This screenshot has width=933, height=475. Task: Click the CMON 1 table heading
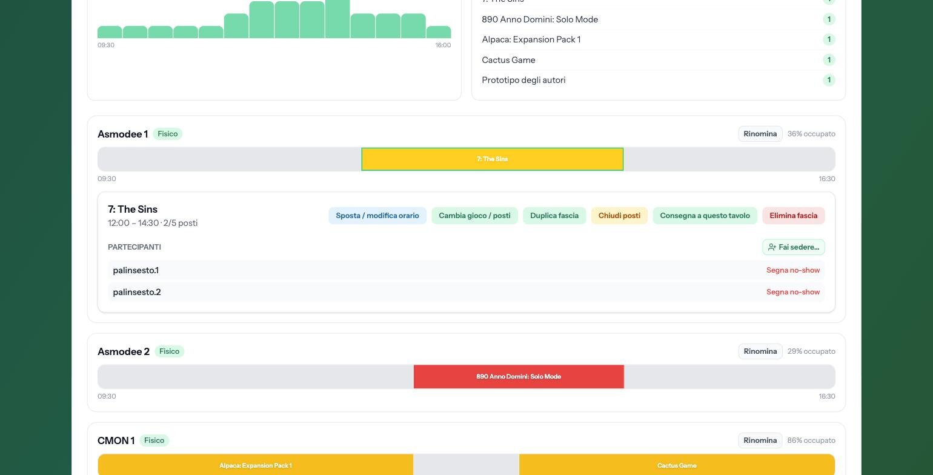(x=116, y=440)
